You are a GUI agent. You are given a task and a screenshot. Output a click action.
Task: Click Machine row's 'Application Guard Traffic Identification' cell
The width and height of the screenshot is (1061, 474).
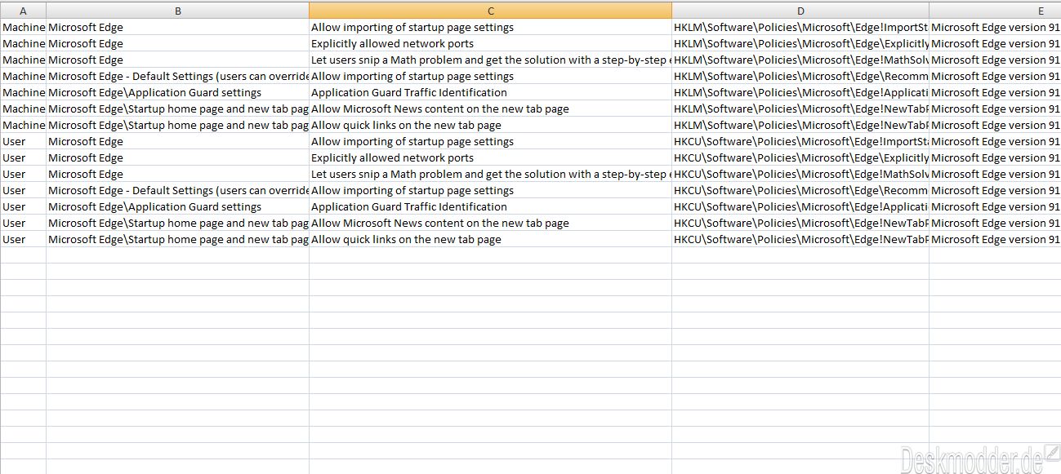pyautogui.click(x=490, y=92)
